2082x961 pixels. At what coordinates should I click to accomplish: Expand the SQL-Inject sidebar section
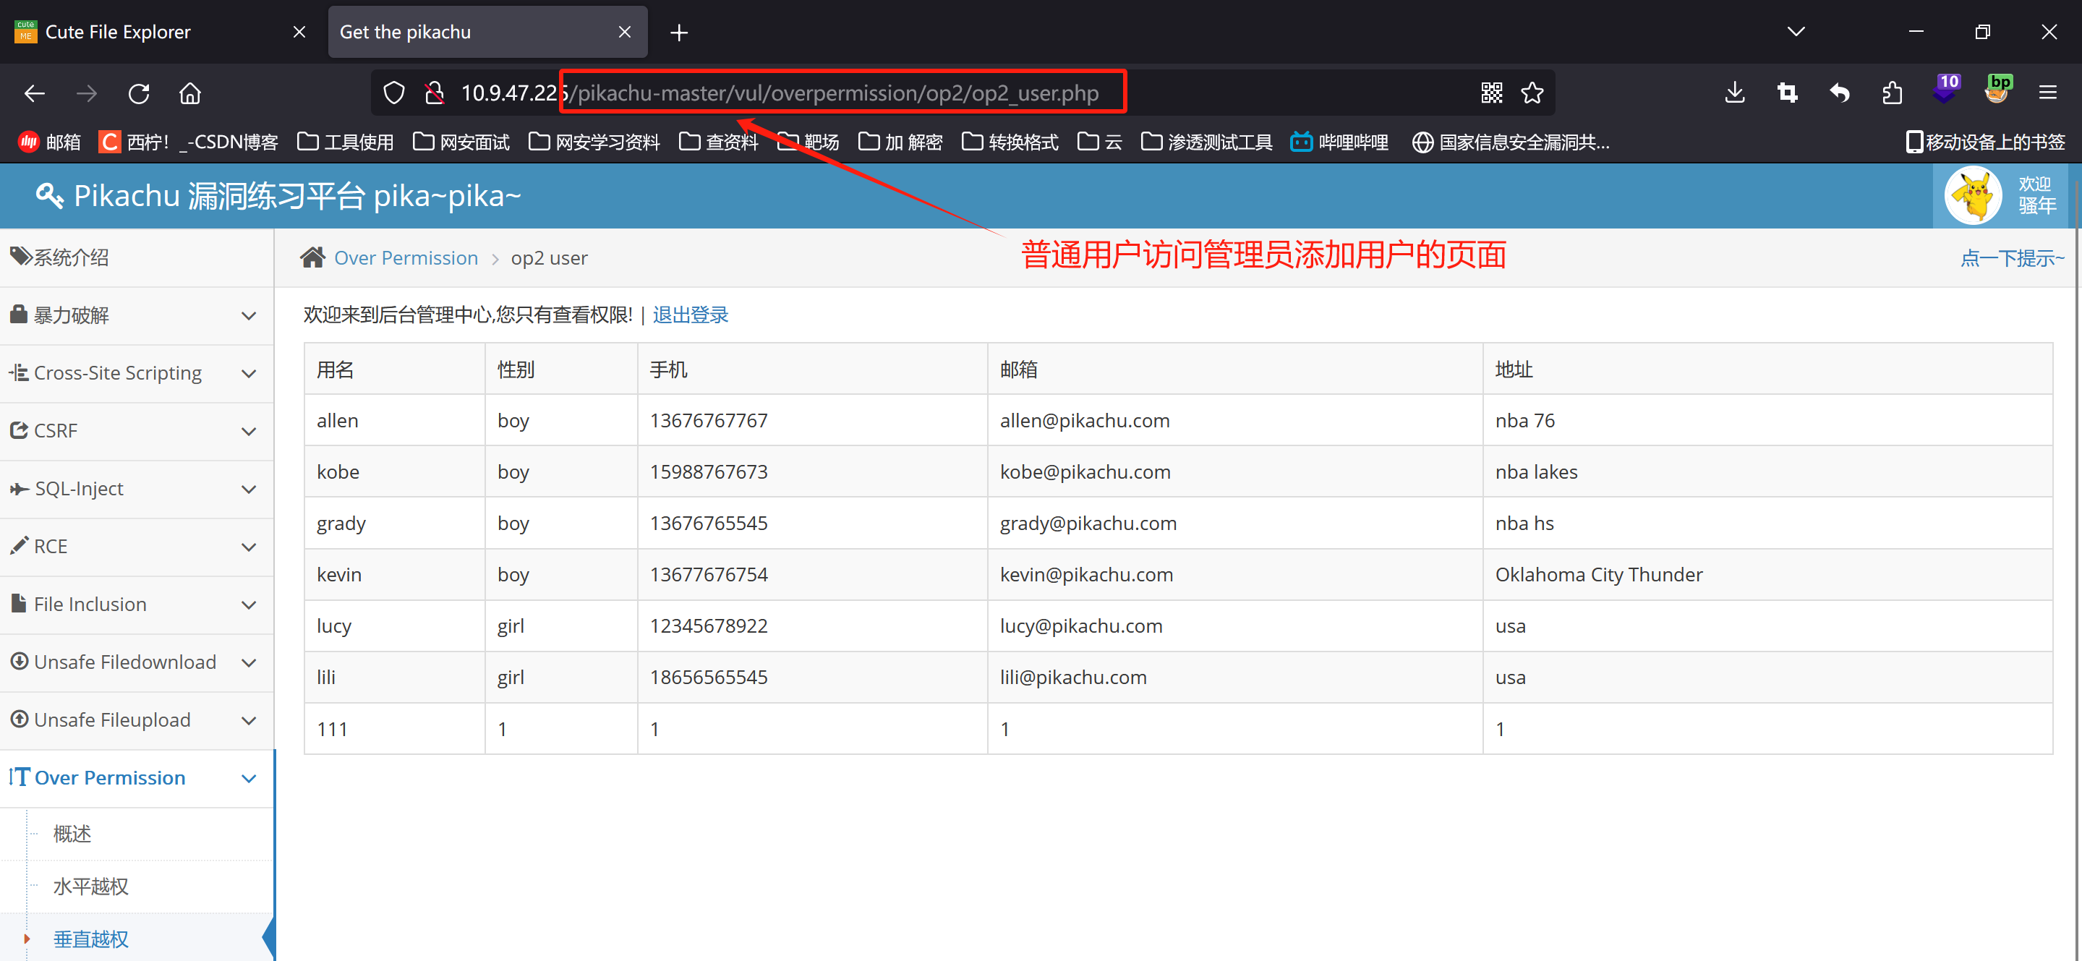click(137, 489)
